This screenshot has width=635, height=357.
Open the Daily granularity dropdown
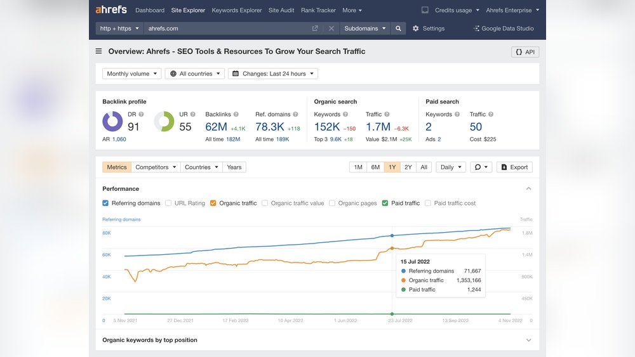coord(451,167)
